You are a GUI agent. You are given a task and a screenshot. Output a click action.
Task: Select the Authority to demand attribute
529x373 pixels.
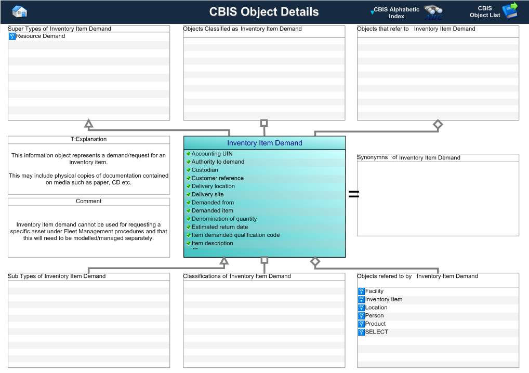tap(218, 162)
